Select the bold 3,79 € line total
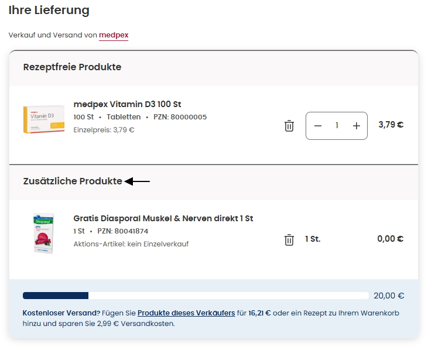 (x=391, y=125)
